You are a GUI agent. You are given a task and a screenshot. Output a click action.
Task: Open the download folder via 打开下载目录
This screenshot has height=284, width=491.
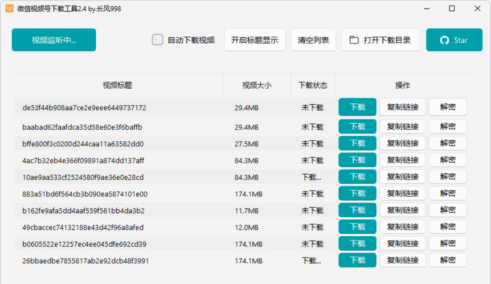(x=381, y=40)
